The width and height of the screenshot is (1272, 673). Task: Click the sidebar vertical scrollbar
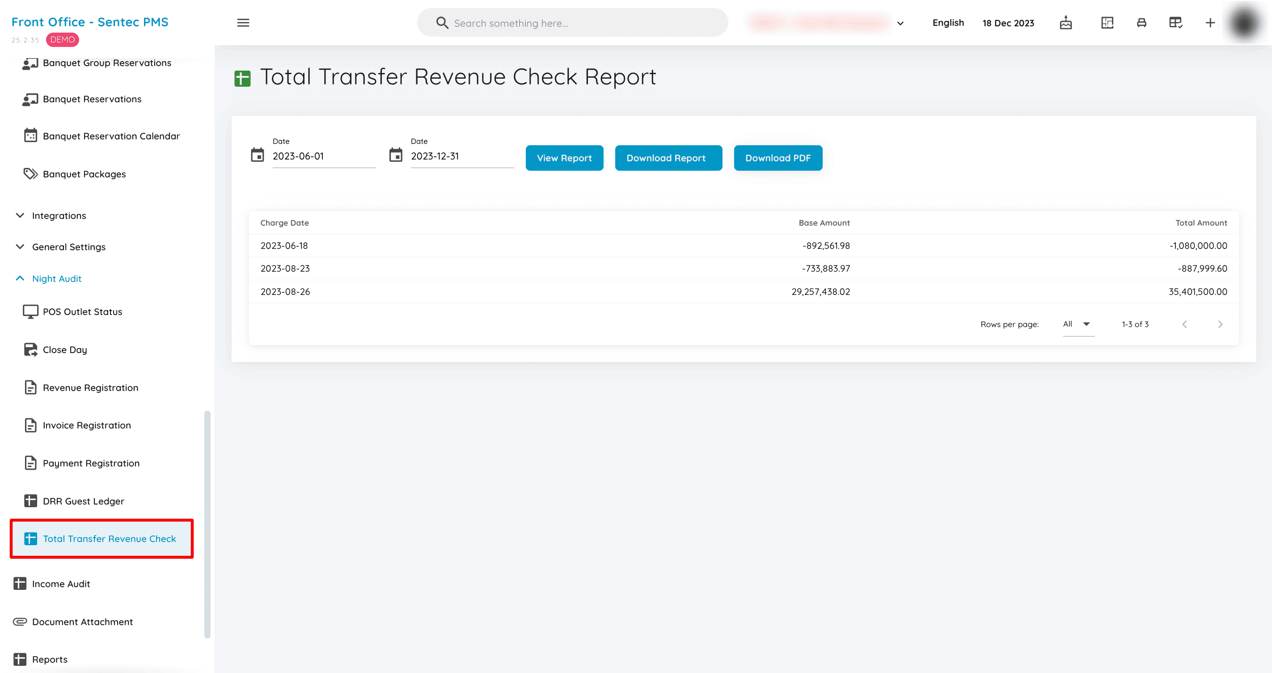(x=207, y=525)
